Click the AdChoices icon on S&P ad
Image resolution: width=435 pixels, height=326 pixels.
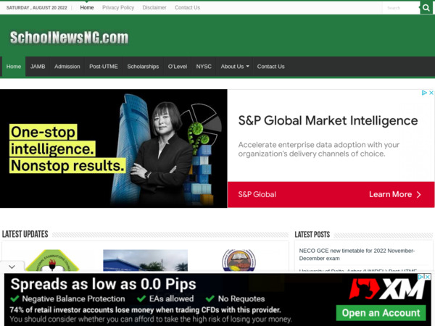[x=424, y=93]
